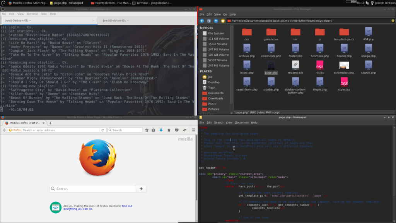
Task: Select the rtl.css file
Action: pyautogui.click(x=320, y=67)
